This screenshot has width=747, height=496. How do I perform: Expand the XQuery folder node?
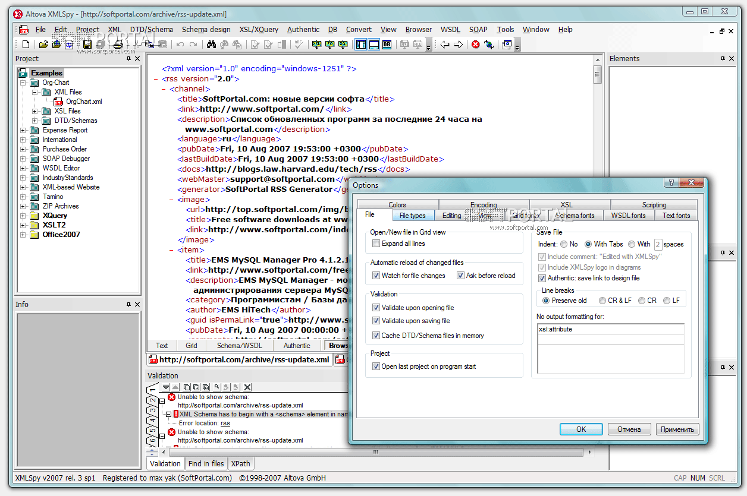(23, 216)
